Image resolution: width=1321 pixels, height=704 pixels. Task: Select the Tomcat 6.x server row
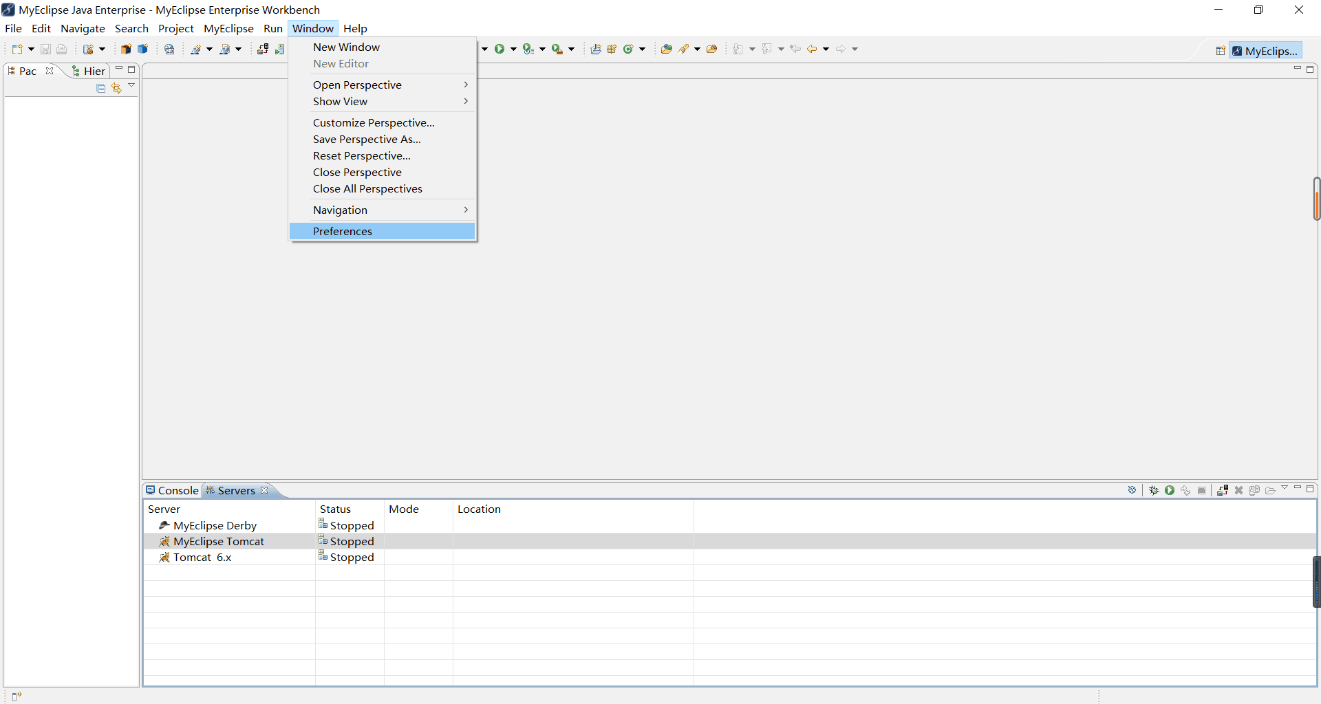point(202,557)
